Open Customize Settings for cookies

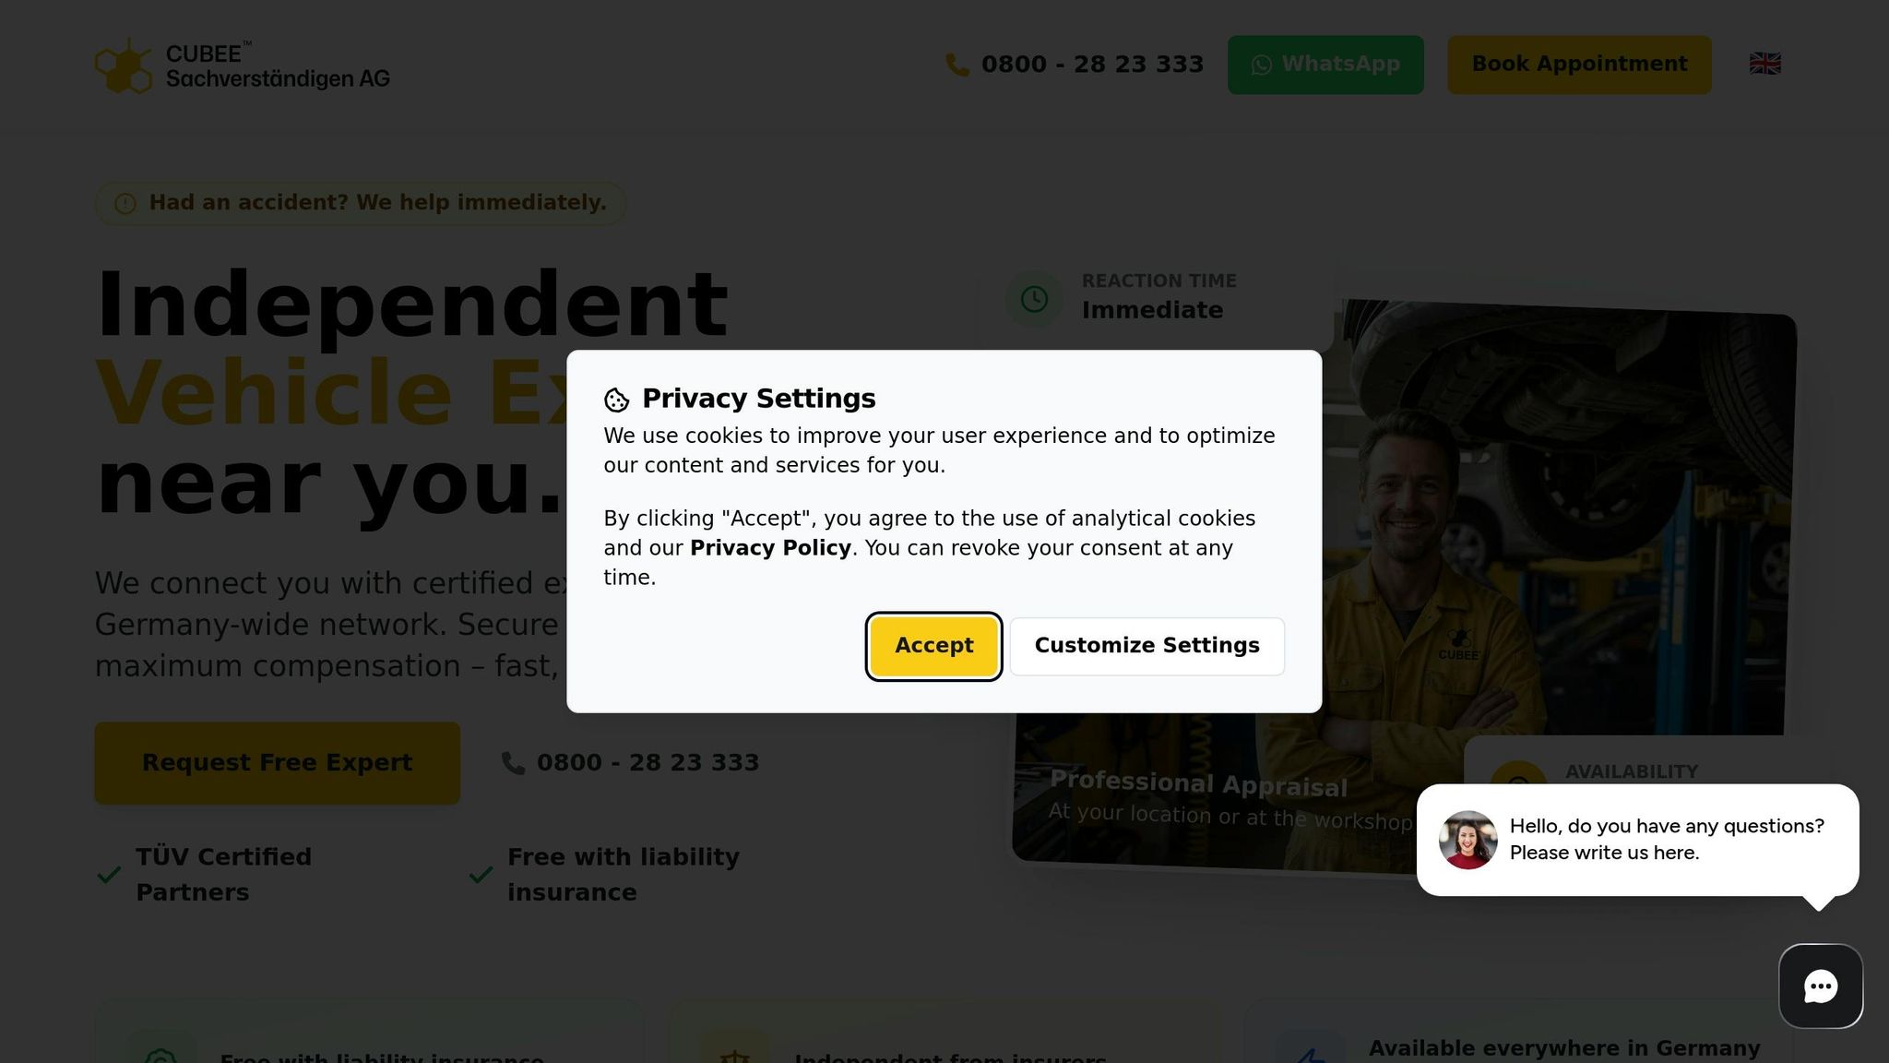pyautogui.click(x=1146, y=646)
